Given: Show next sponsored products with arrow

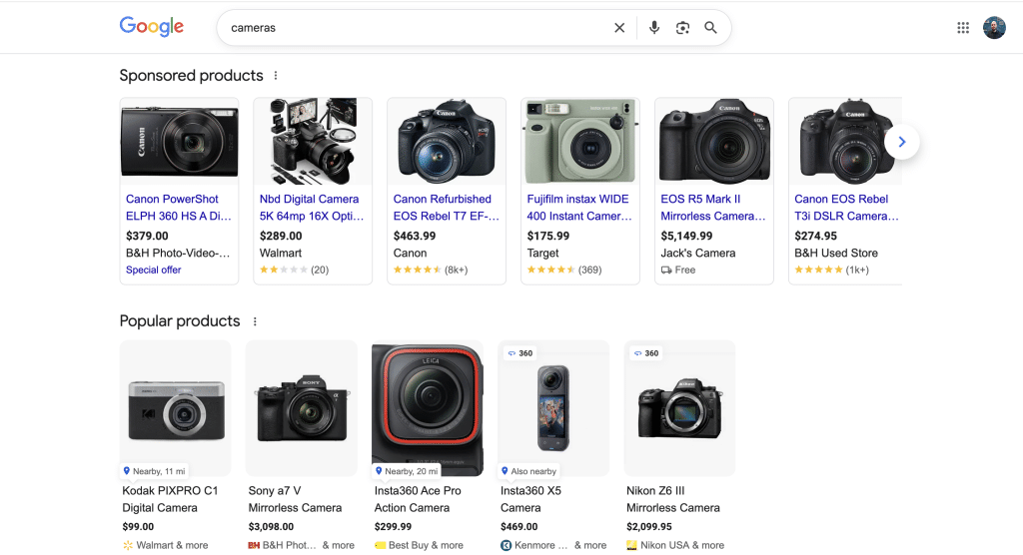Looking at the screenshot, I should pyautogui.click(x=902, y=142).
